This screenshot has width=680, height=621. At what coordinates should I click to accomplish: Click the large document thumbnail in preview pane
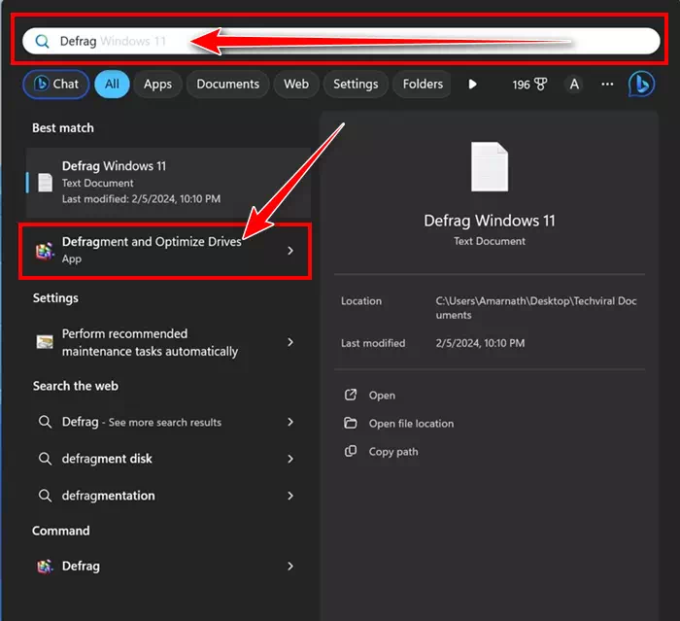[490, 166]
